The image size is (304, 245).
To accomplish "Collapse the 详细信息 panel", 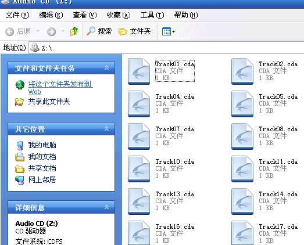I will [x=106, y=207].
